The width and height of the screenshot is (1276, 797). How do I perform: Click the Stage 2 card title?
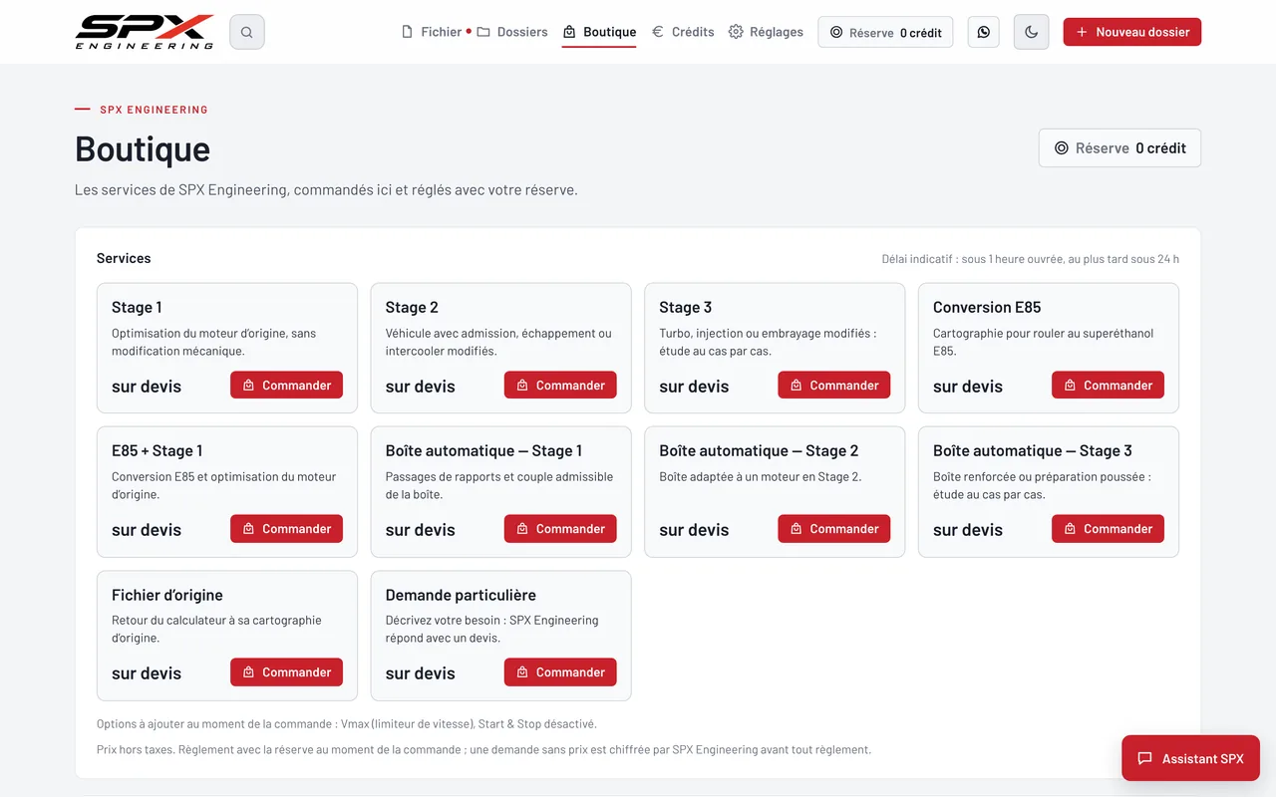(x=412, y=308)
